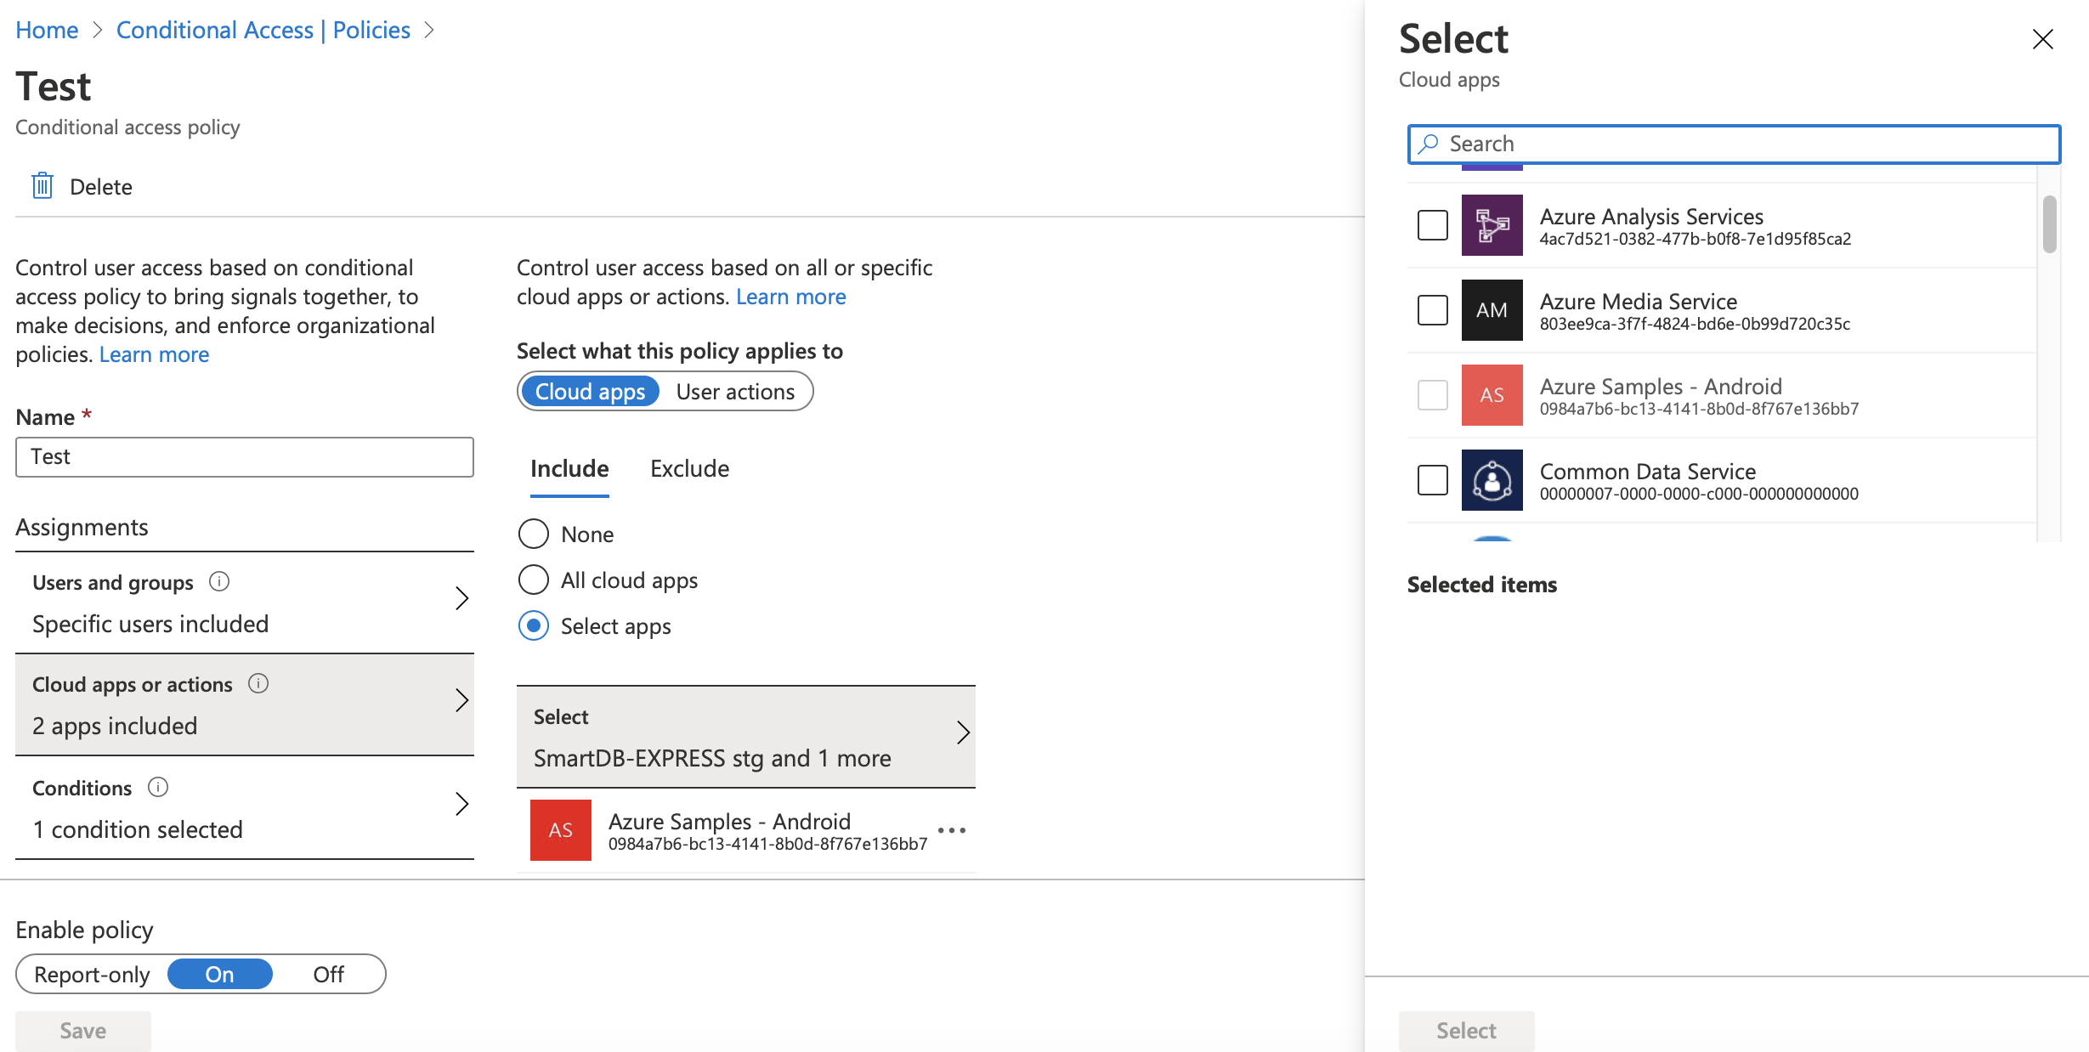Close the Select Cloud apps panel
2089x1052 pixels.
click(2043, 39)
